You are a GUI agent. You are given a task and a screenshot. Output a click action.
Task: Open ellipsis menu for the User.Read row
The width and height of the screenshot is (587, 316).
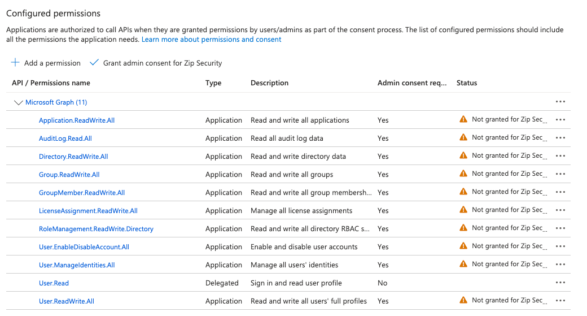tap(560, 283)
